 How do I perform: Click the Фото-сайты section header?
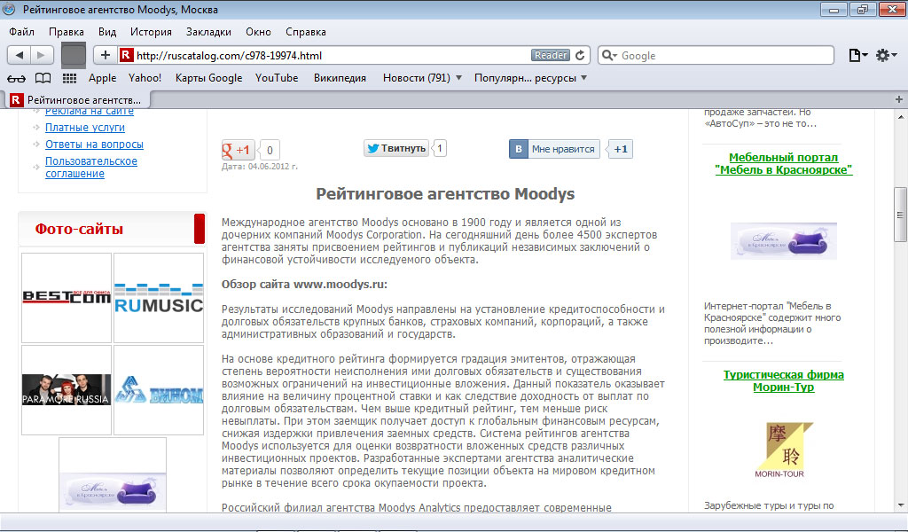[112, 229]
